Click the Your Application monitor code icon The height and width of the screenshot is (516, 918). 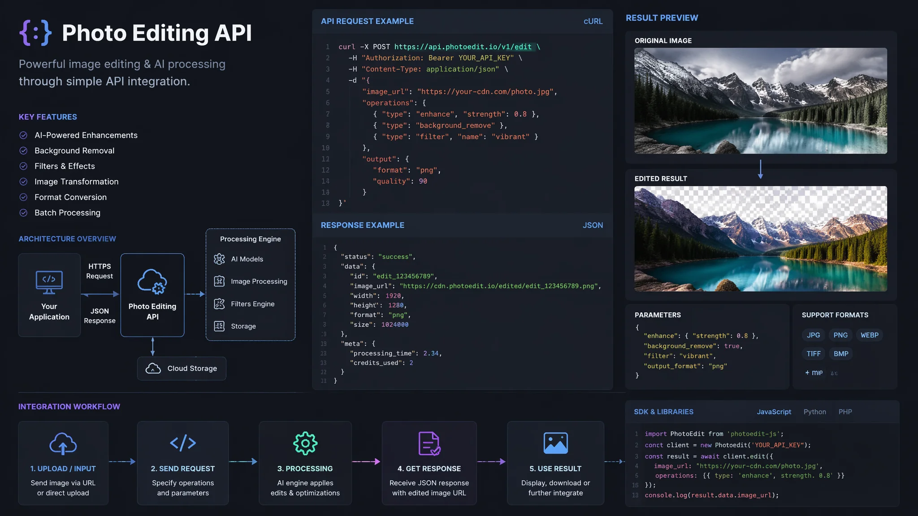point(49,282)
